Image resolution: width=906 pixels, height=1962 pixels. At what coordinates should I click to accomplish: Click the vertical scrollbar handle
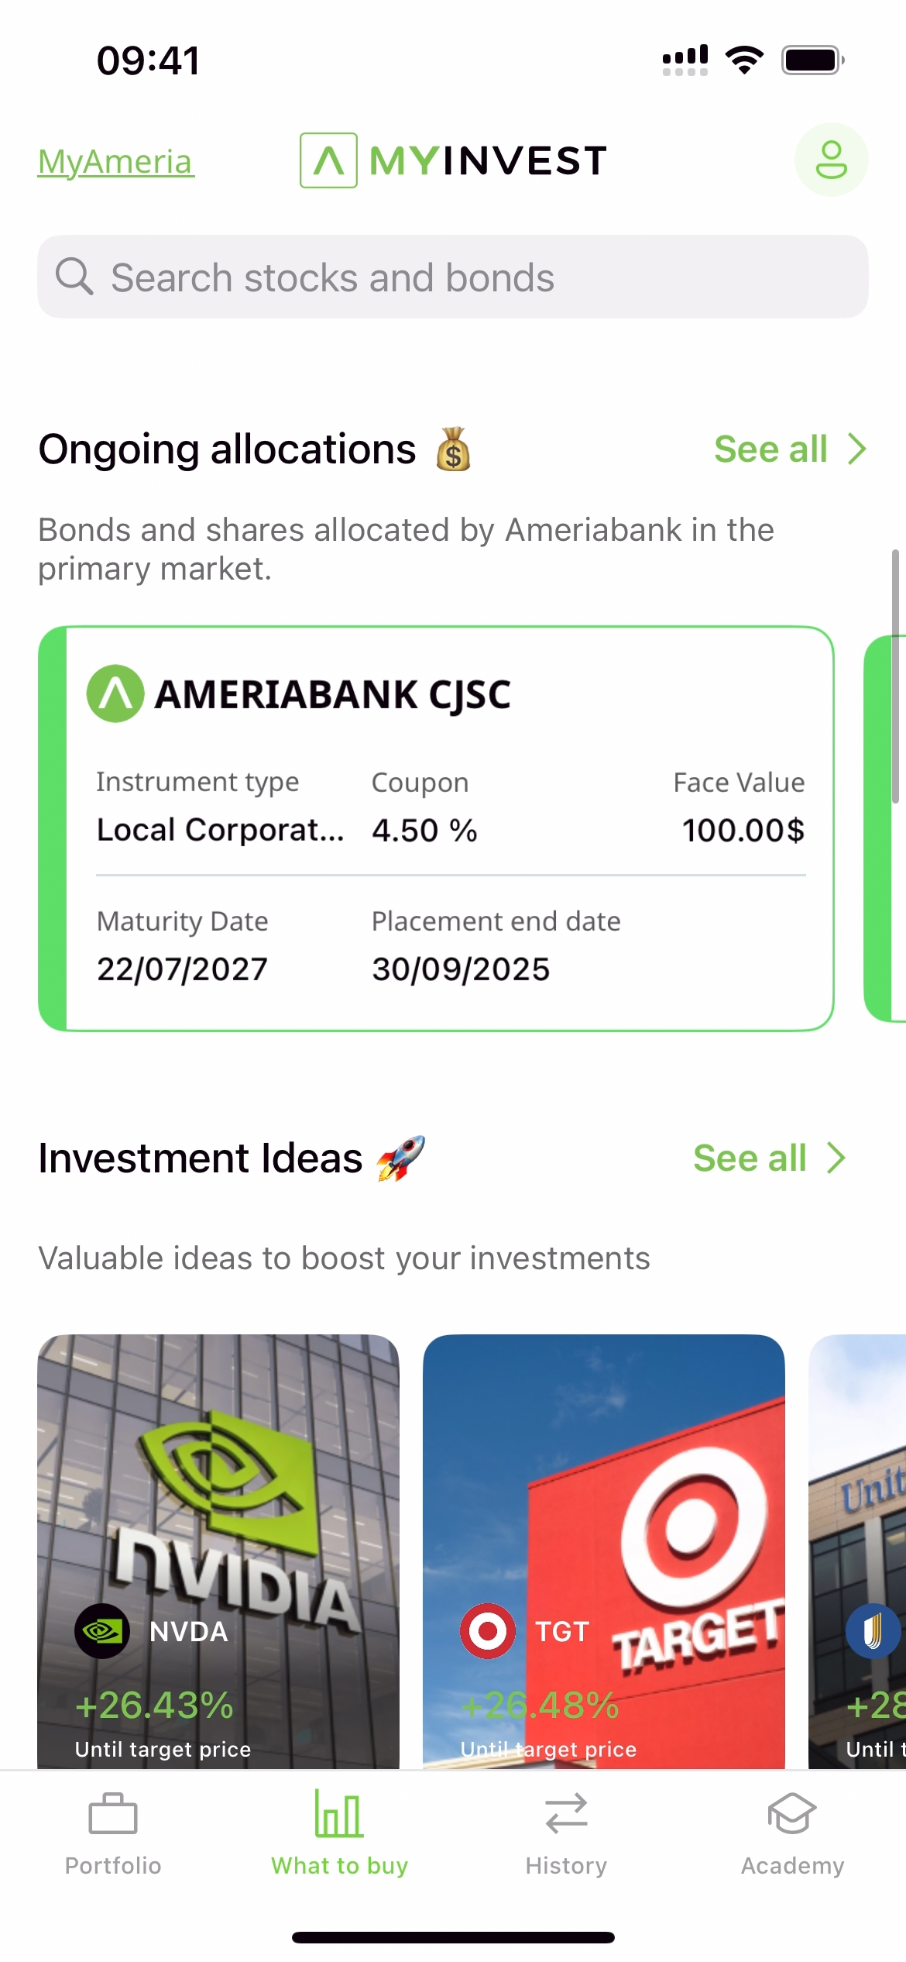pos(895,676)
